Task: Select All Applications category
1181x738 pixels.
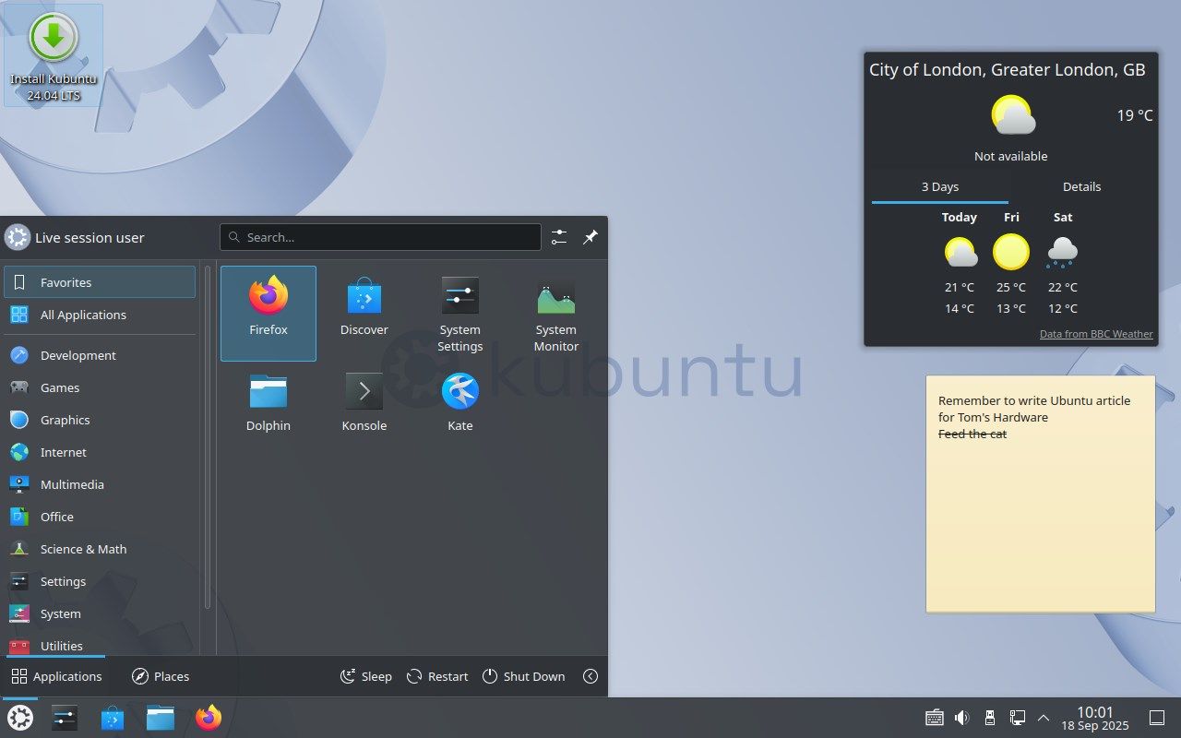Action: click(x=100, y=315)
